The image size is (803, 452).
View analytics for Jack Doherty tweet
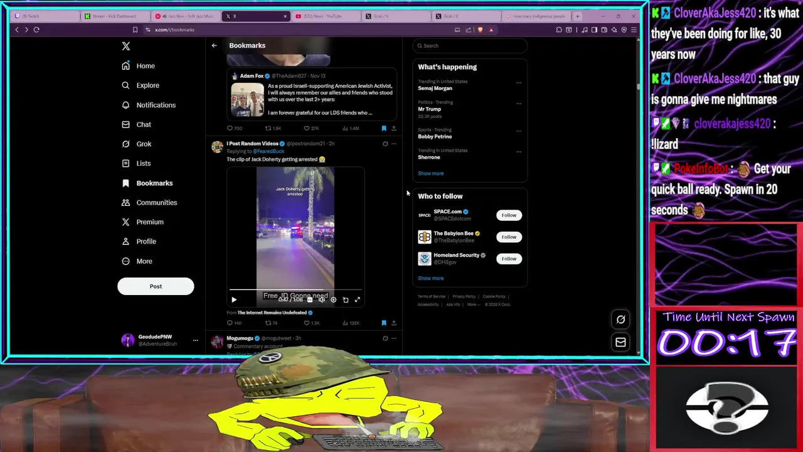click(x=351, y=323)
